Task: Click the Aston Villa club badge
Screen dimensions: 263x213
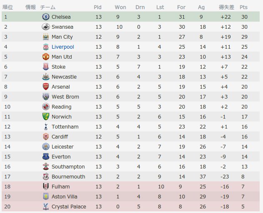Action: pyautogui.click(x=45, y=196)
